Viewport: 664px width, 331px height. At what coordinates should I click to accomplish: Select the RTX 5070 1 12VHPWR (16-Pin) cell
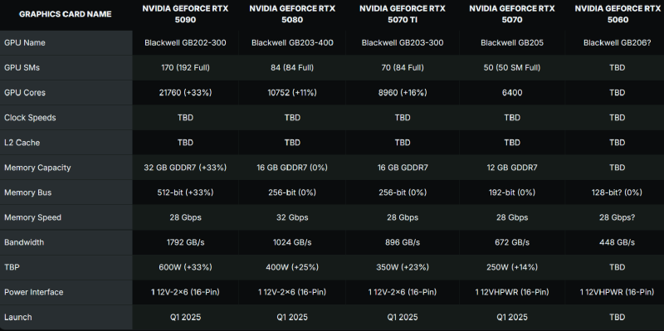512,293
